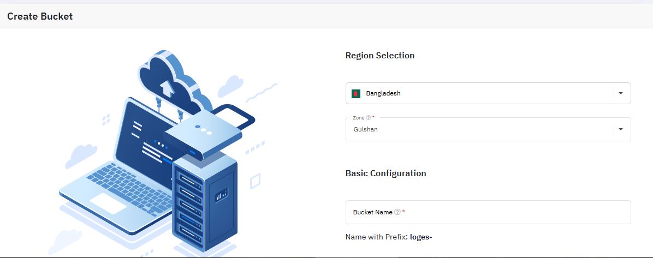The height and width of the screenshot is (258, 653).
Task: Expand the region selector arrow beside Bangladesh
Action: (621, 93)
